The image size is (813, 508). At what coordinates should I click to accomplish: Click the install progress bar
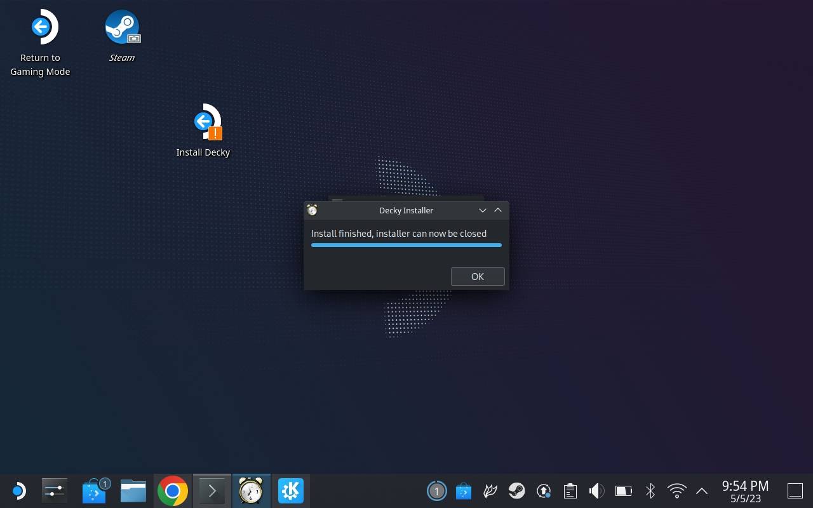coord(406,245)
